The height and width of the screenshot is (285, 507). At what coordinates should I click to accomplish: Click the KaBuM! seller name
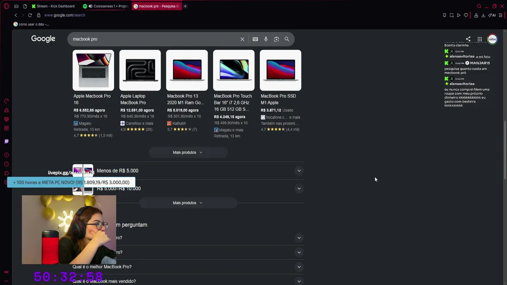click(179, 123)
